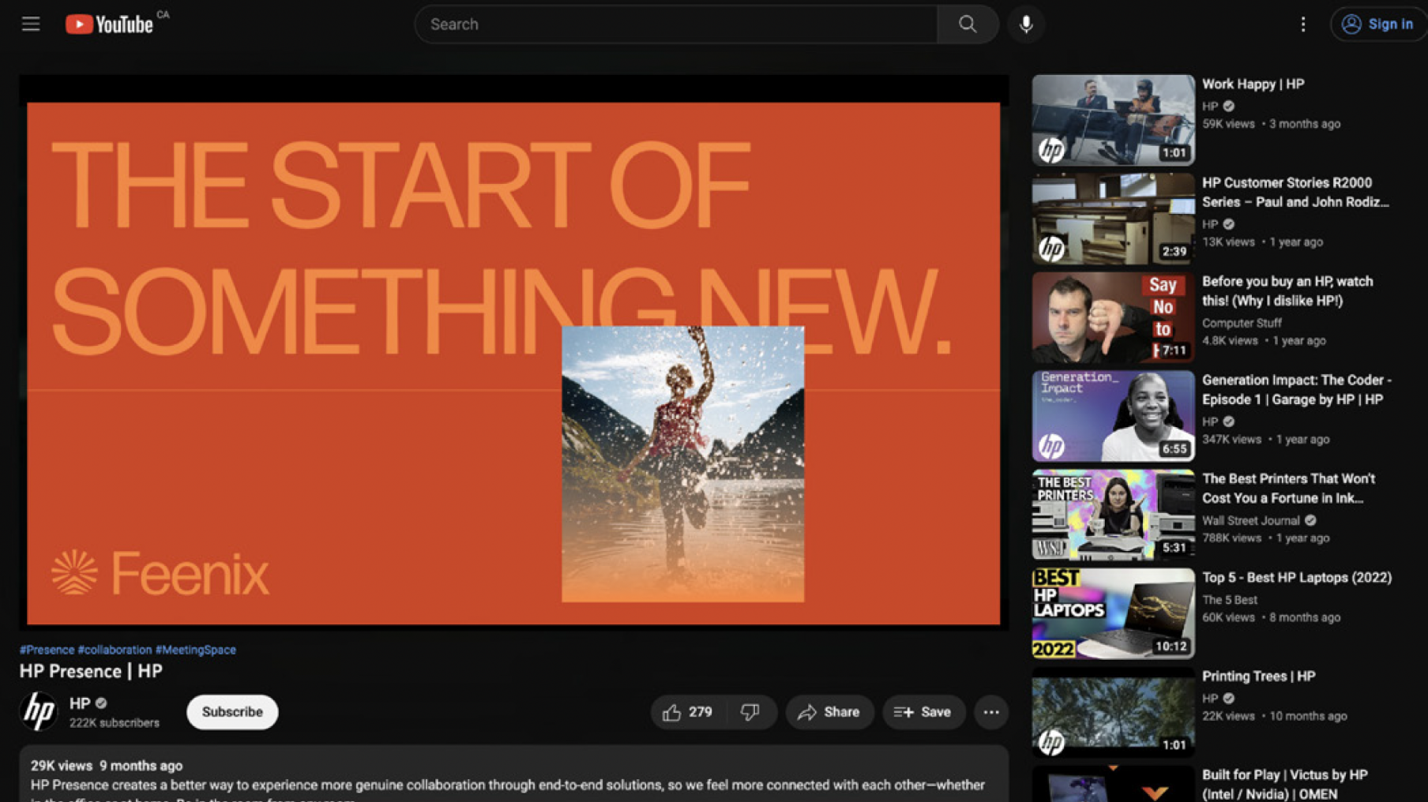Open the #Presence hashtag link
The image size is (1428, 802).
point(47,650)
